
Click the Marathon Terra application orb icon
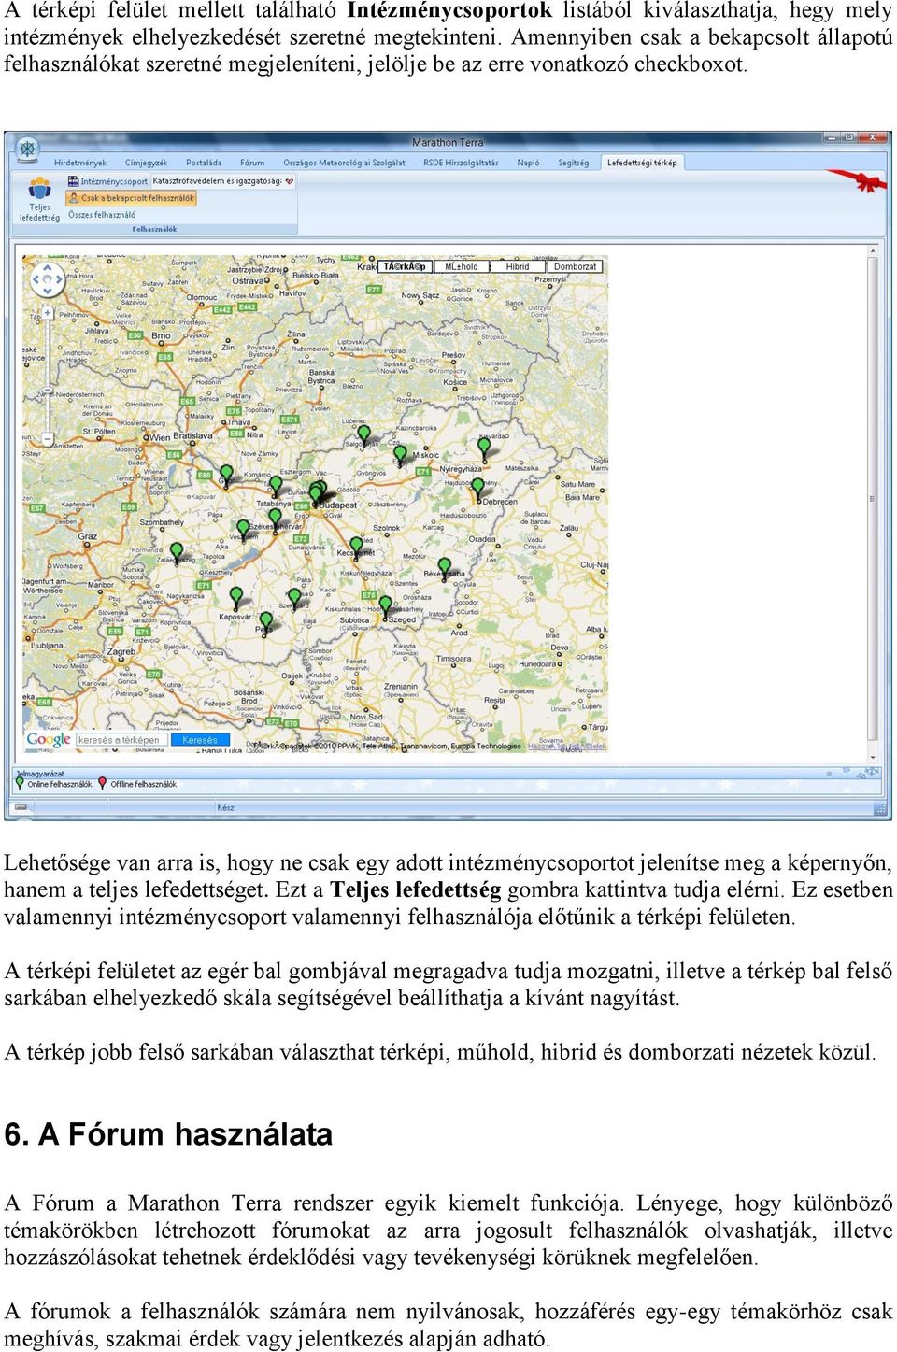point(27,149)
